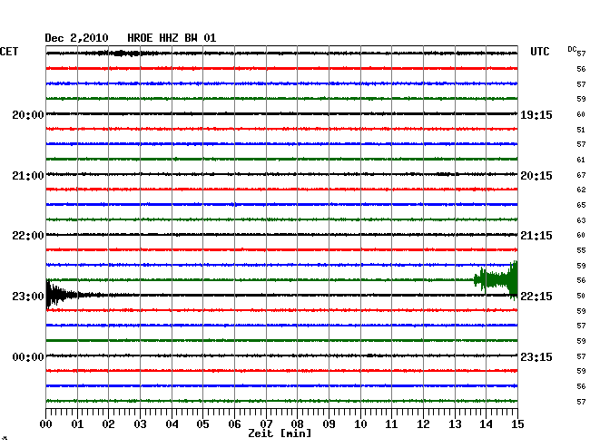The width and height of the screenshot is (590, 448).
Task: Click the 01 minute axis tick label
Action: click(x=77, y=424)
